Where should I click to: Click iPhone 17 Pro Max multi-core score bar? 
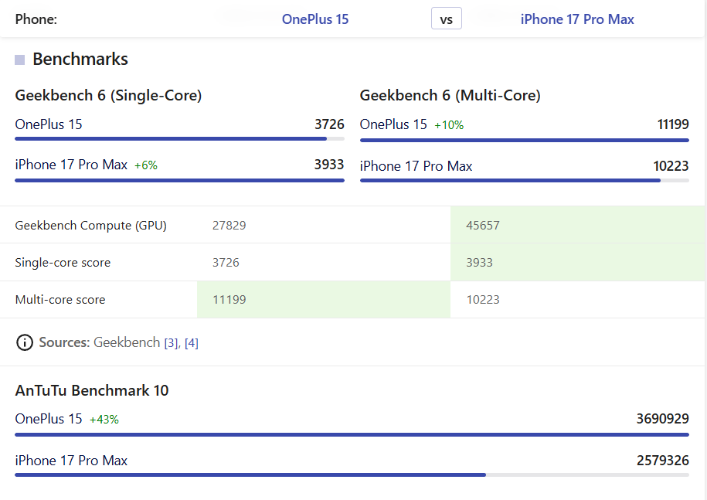(524, 180)
